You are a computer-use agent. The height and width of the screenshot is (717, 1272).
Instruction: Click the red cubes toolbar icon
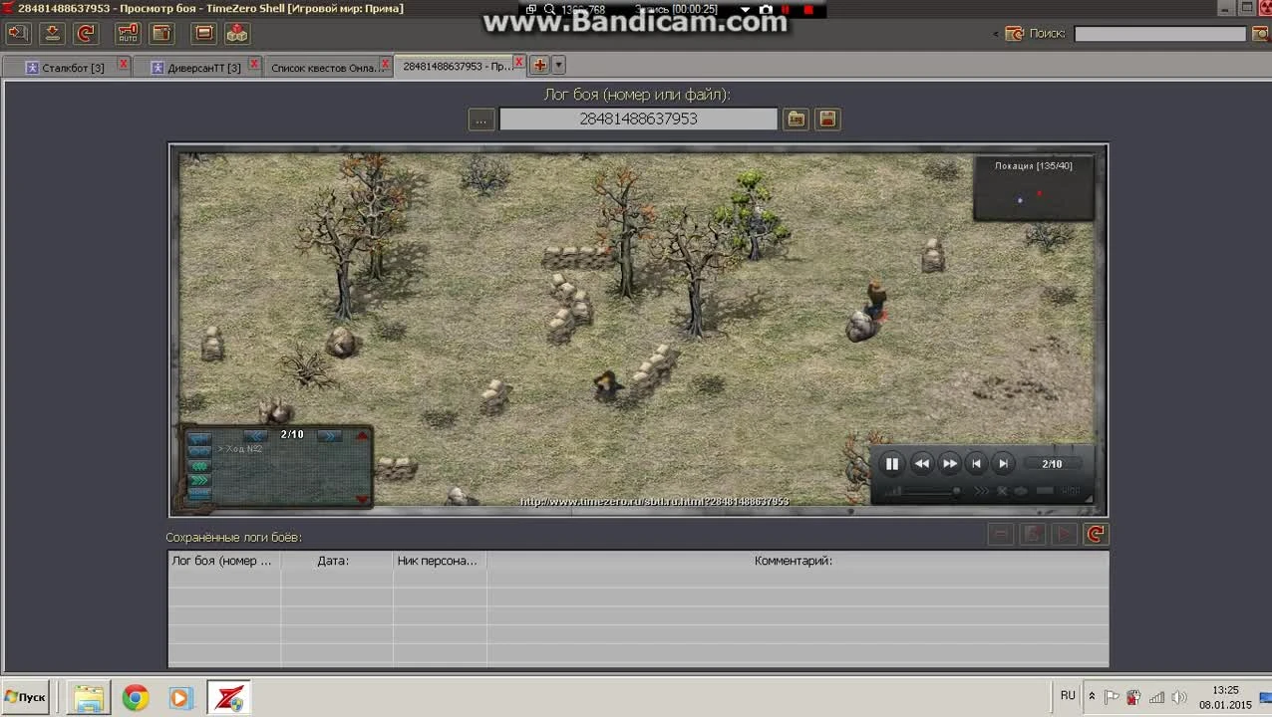click(237, 33)
